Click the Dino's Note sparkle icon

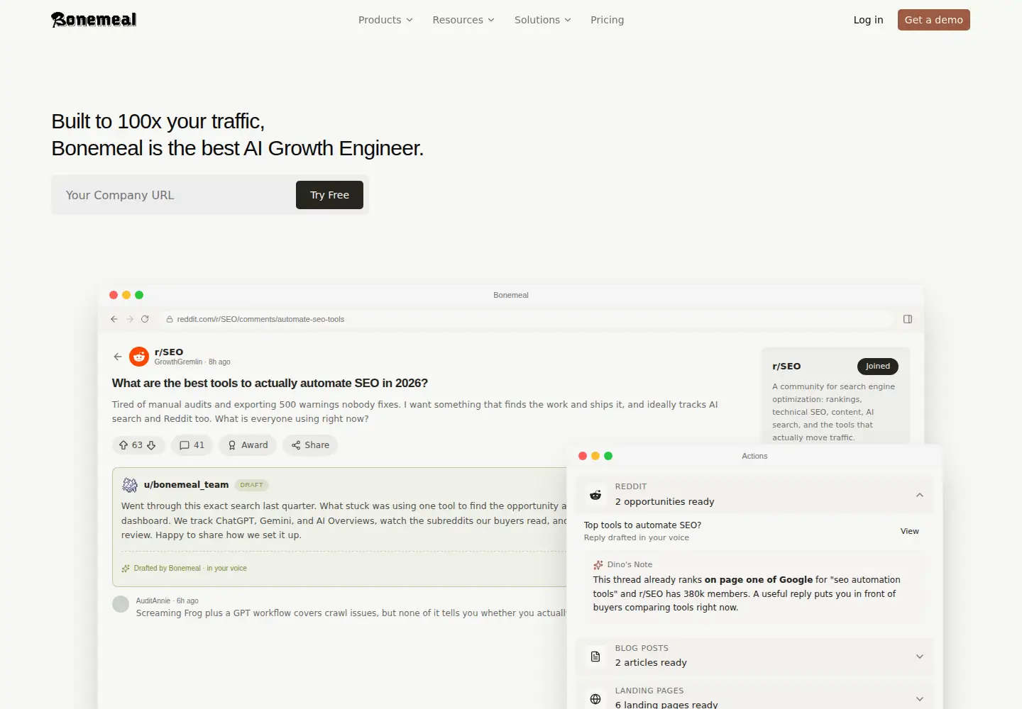pos(598,565)
